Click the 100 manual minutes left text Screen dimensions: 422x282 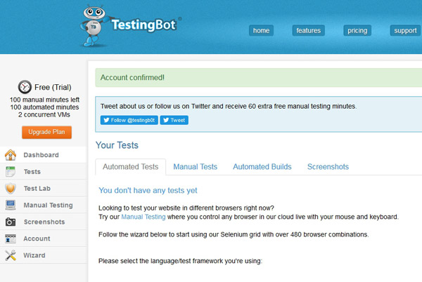point(44,100)
